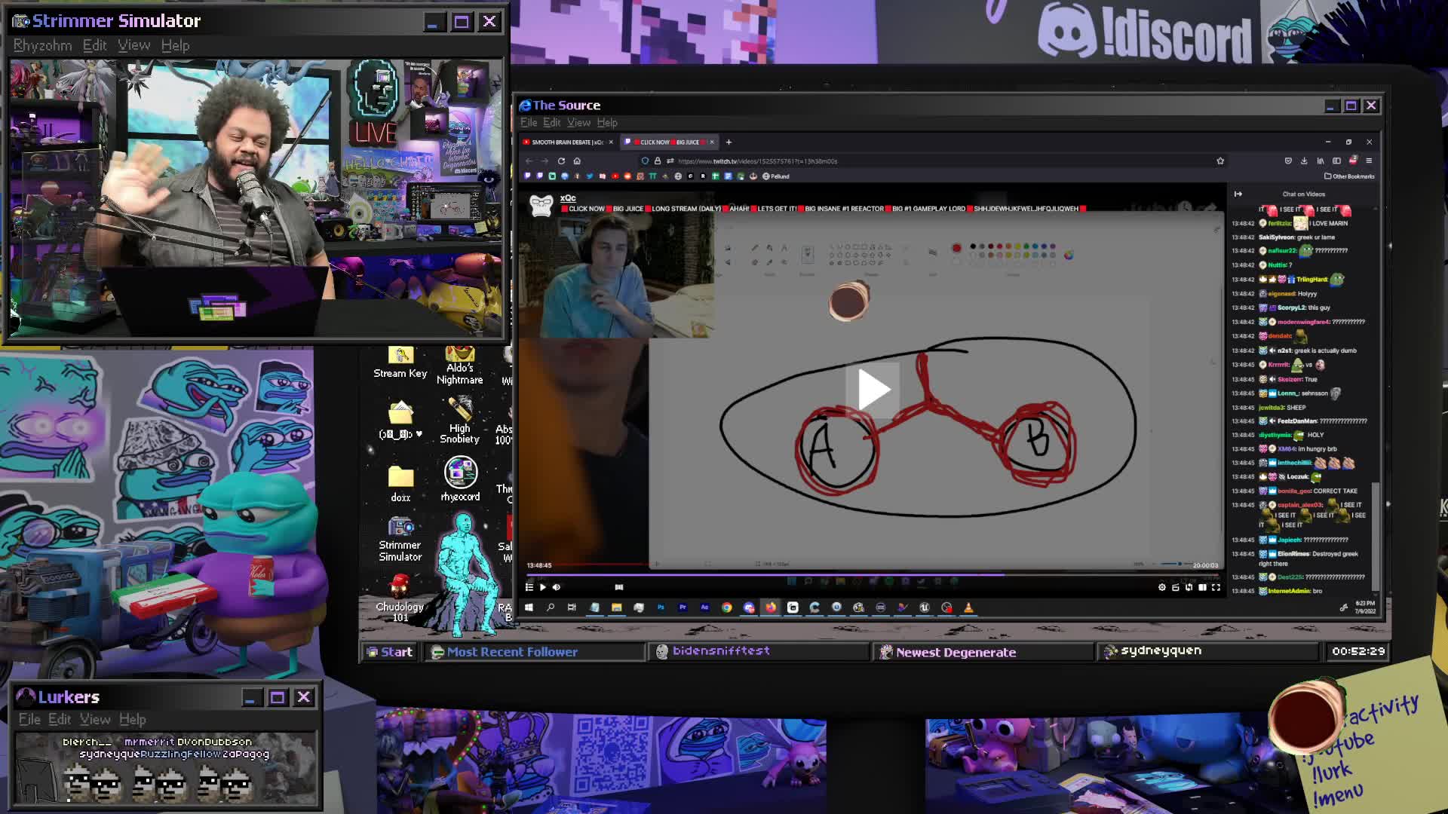Open VLC from the taskbar
The width and height of the screenshot is (1448, 814).
968,607
